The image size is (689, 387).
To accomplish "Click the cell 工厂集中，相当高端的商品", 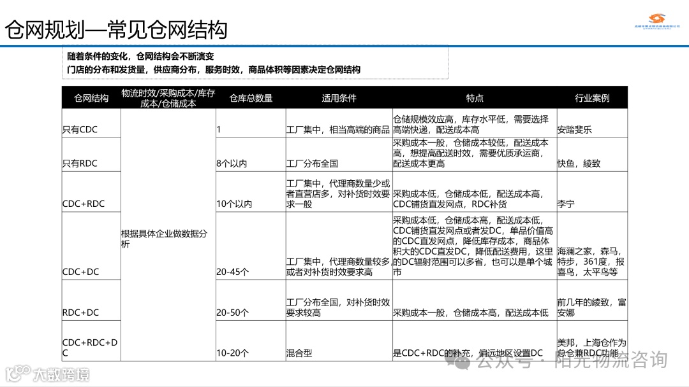I will (339, 123).
